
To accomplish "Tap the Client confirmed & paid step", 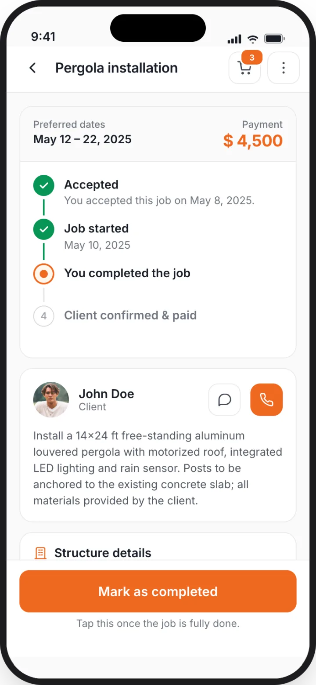I will 130,315.
